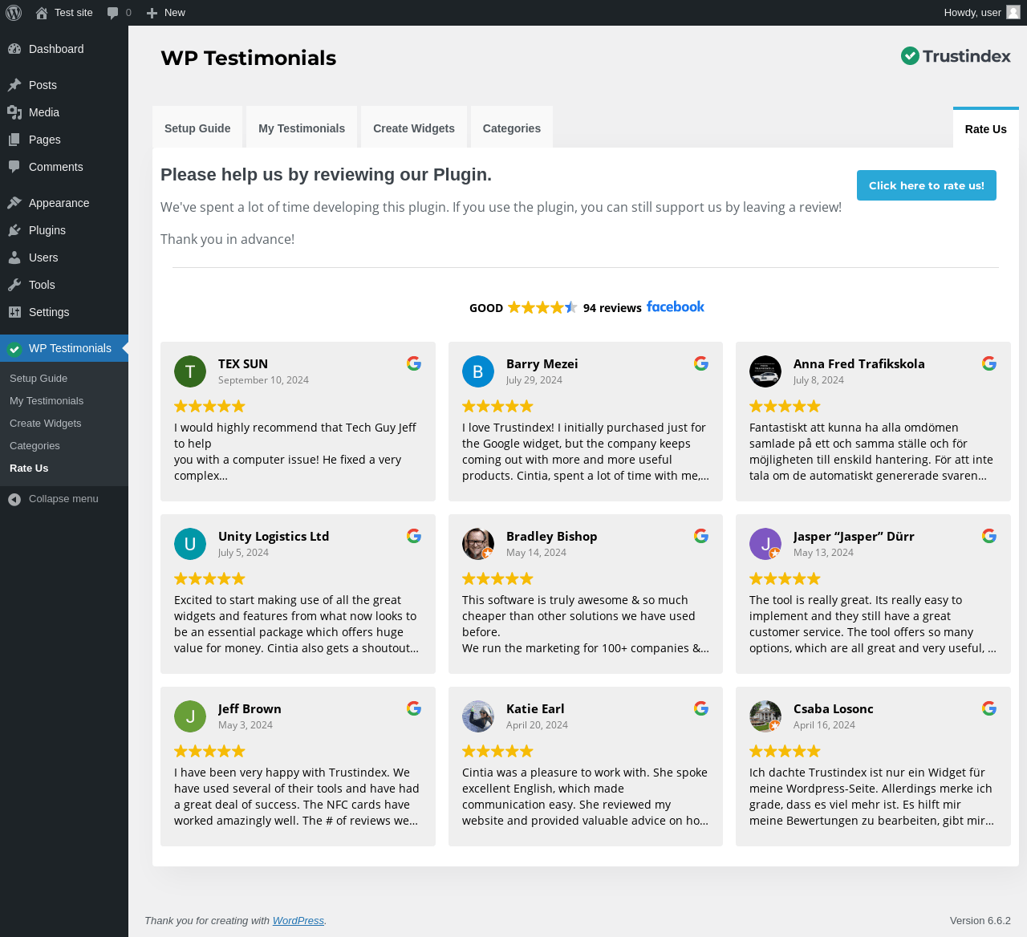Click Csaba Losonc's profile photo
Screen dimensions: 1027x937
pyautogui.click(x=765, y=716)
